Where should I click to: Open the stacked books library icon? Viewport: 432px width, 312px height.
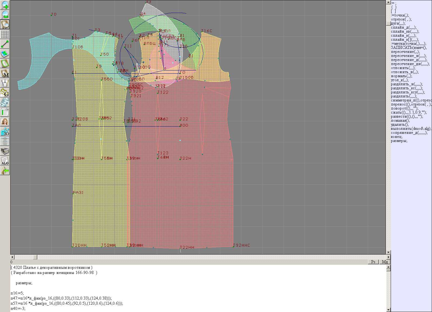(x=5, y=151)
